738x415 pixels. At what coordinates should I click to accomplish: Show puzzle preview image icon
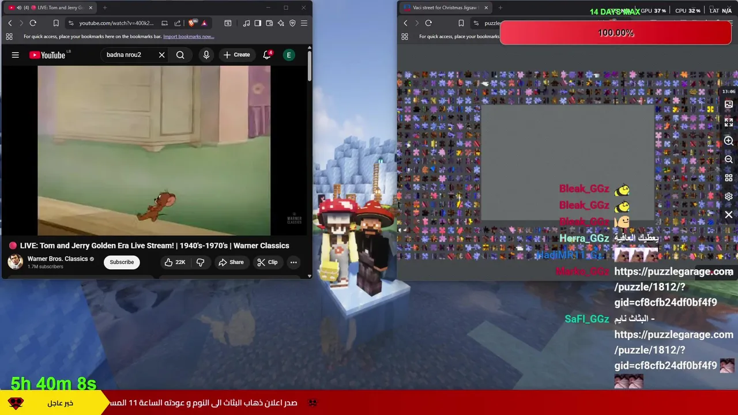729,104
